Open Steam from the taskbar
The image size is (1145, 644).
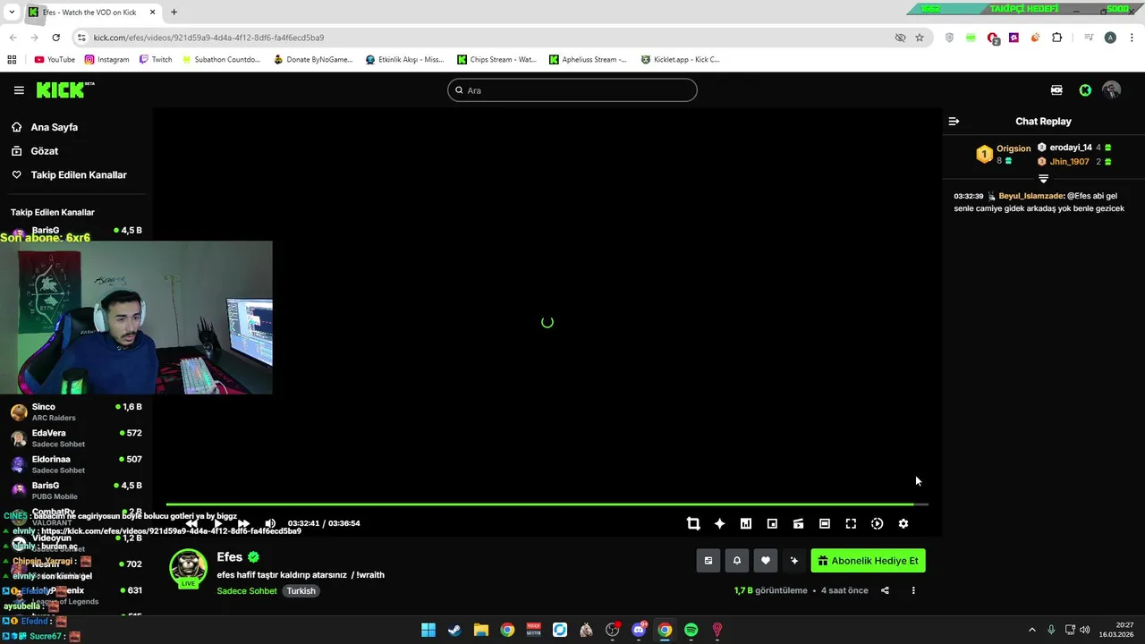454,630
